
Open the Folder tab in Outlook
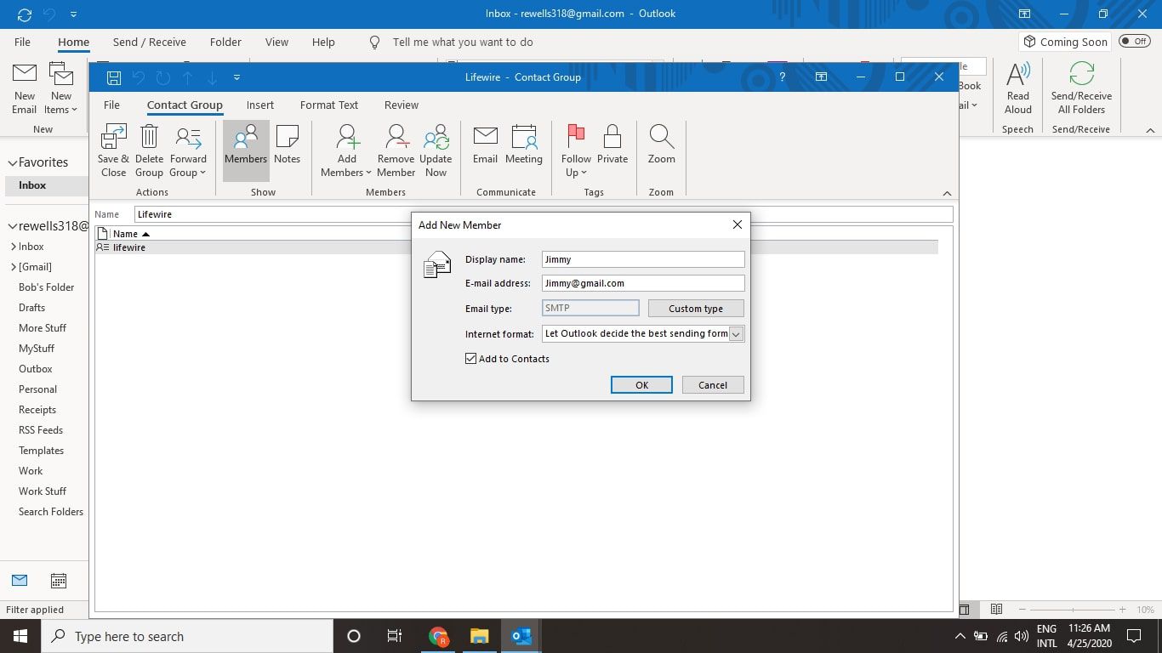(x=225, y=42)
